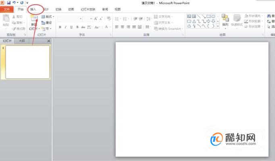Expand the shapes gallery More arrow

pyautogui.click(x=218, y=26)
